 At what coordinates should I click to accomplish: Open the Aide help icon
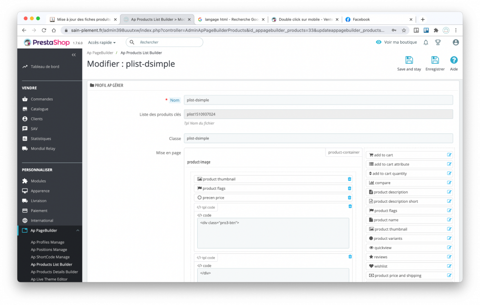[454, 60]
